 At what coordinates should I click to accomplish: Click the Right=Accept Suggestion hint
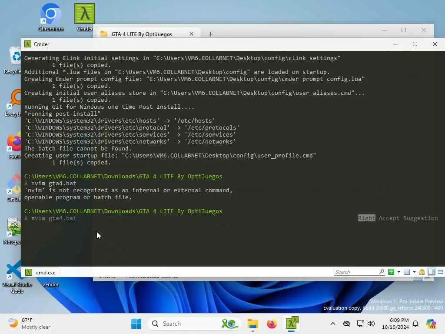398,218
